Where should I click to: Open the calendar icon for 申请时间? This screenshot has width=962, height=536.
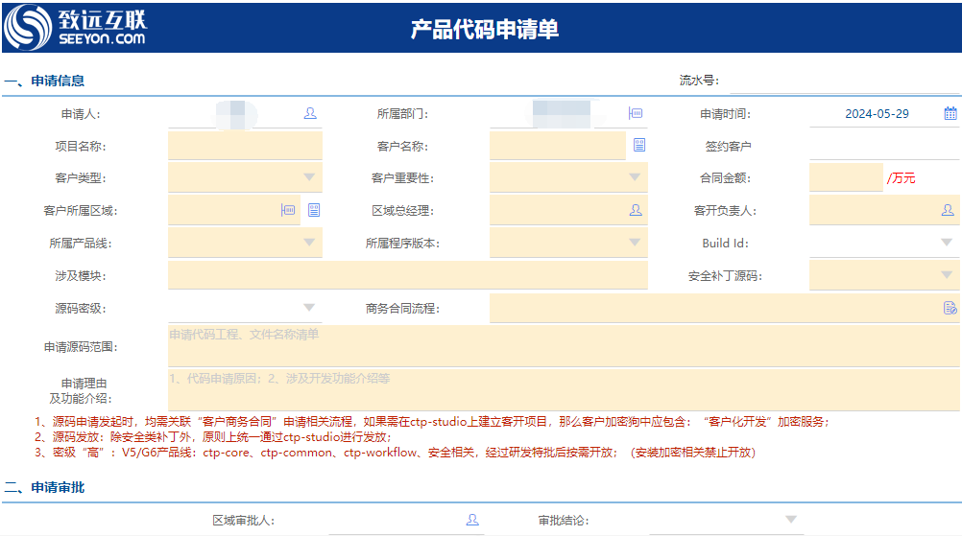point(950,113)
